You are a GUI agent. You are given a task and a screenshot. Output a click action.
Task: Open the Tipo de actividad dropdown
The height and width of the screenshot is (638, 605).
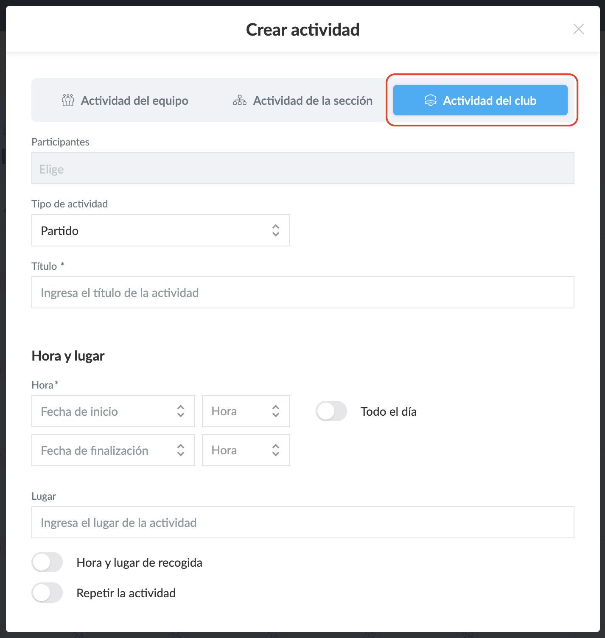click(160, 230)
